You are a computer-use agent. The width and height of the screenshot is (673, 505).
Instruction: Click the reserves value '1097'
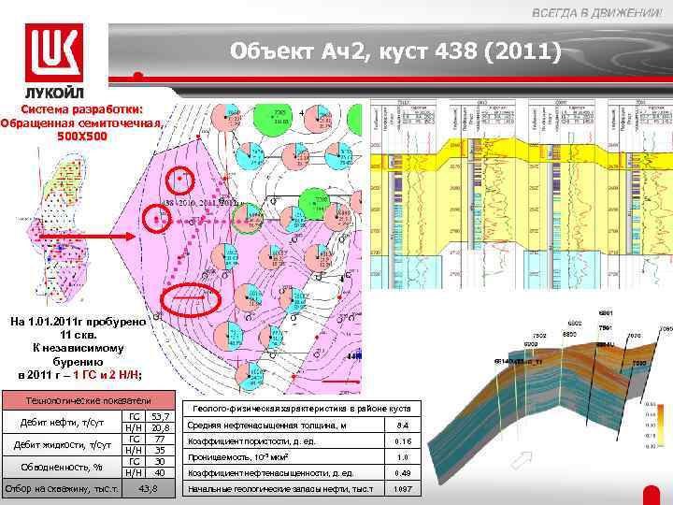403,489
